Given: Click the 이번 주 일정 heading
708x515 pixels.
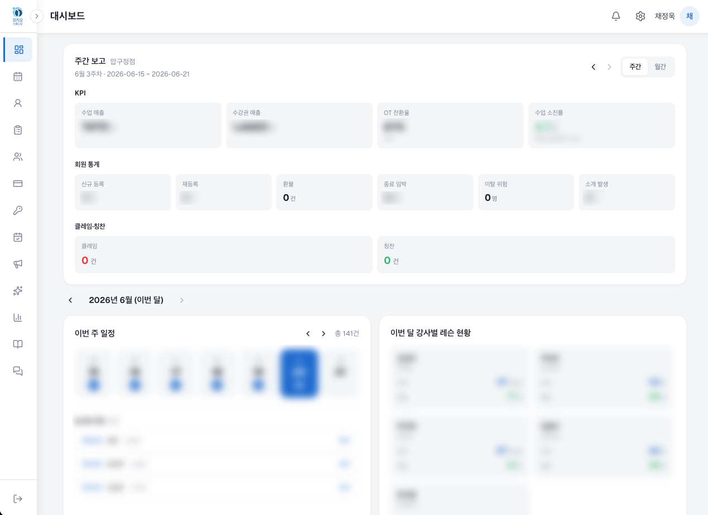Looking at the screenshot, I should coord(95,334).
